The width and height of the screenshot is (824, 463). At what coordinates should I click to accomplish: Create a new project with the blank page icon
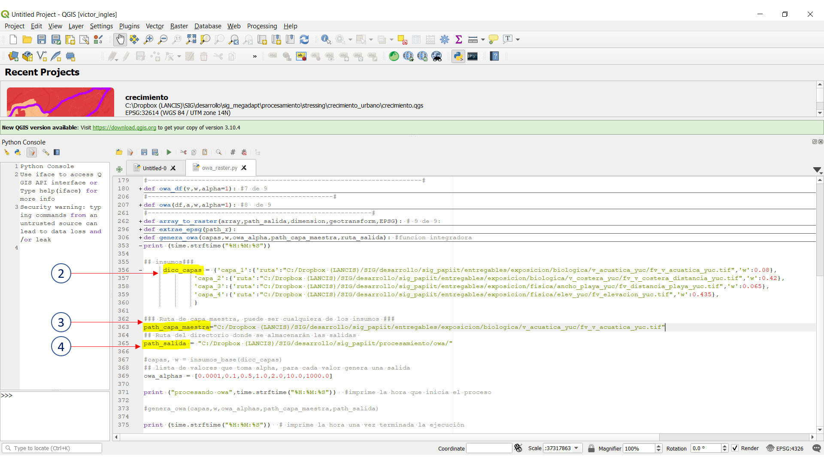13,39
